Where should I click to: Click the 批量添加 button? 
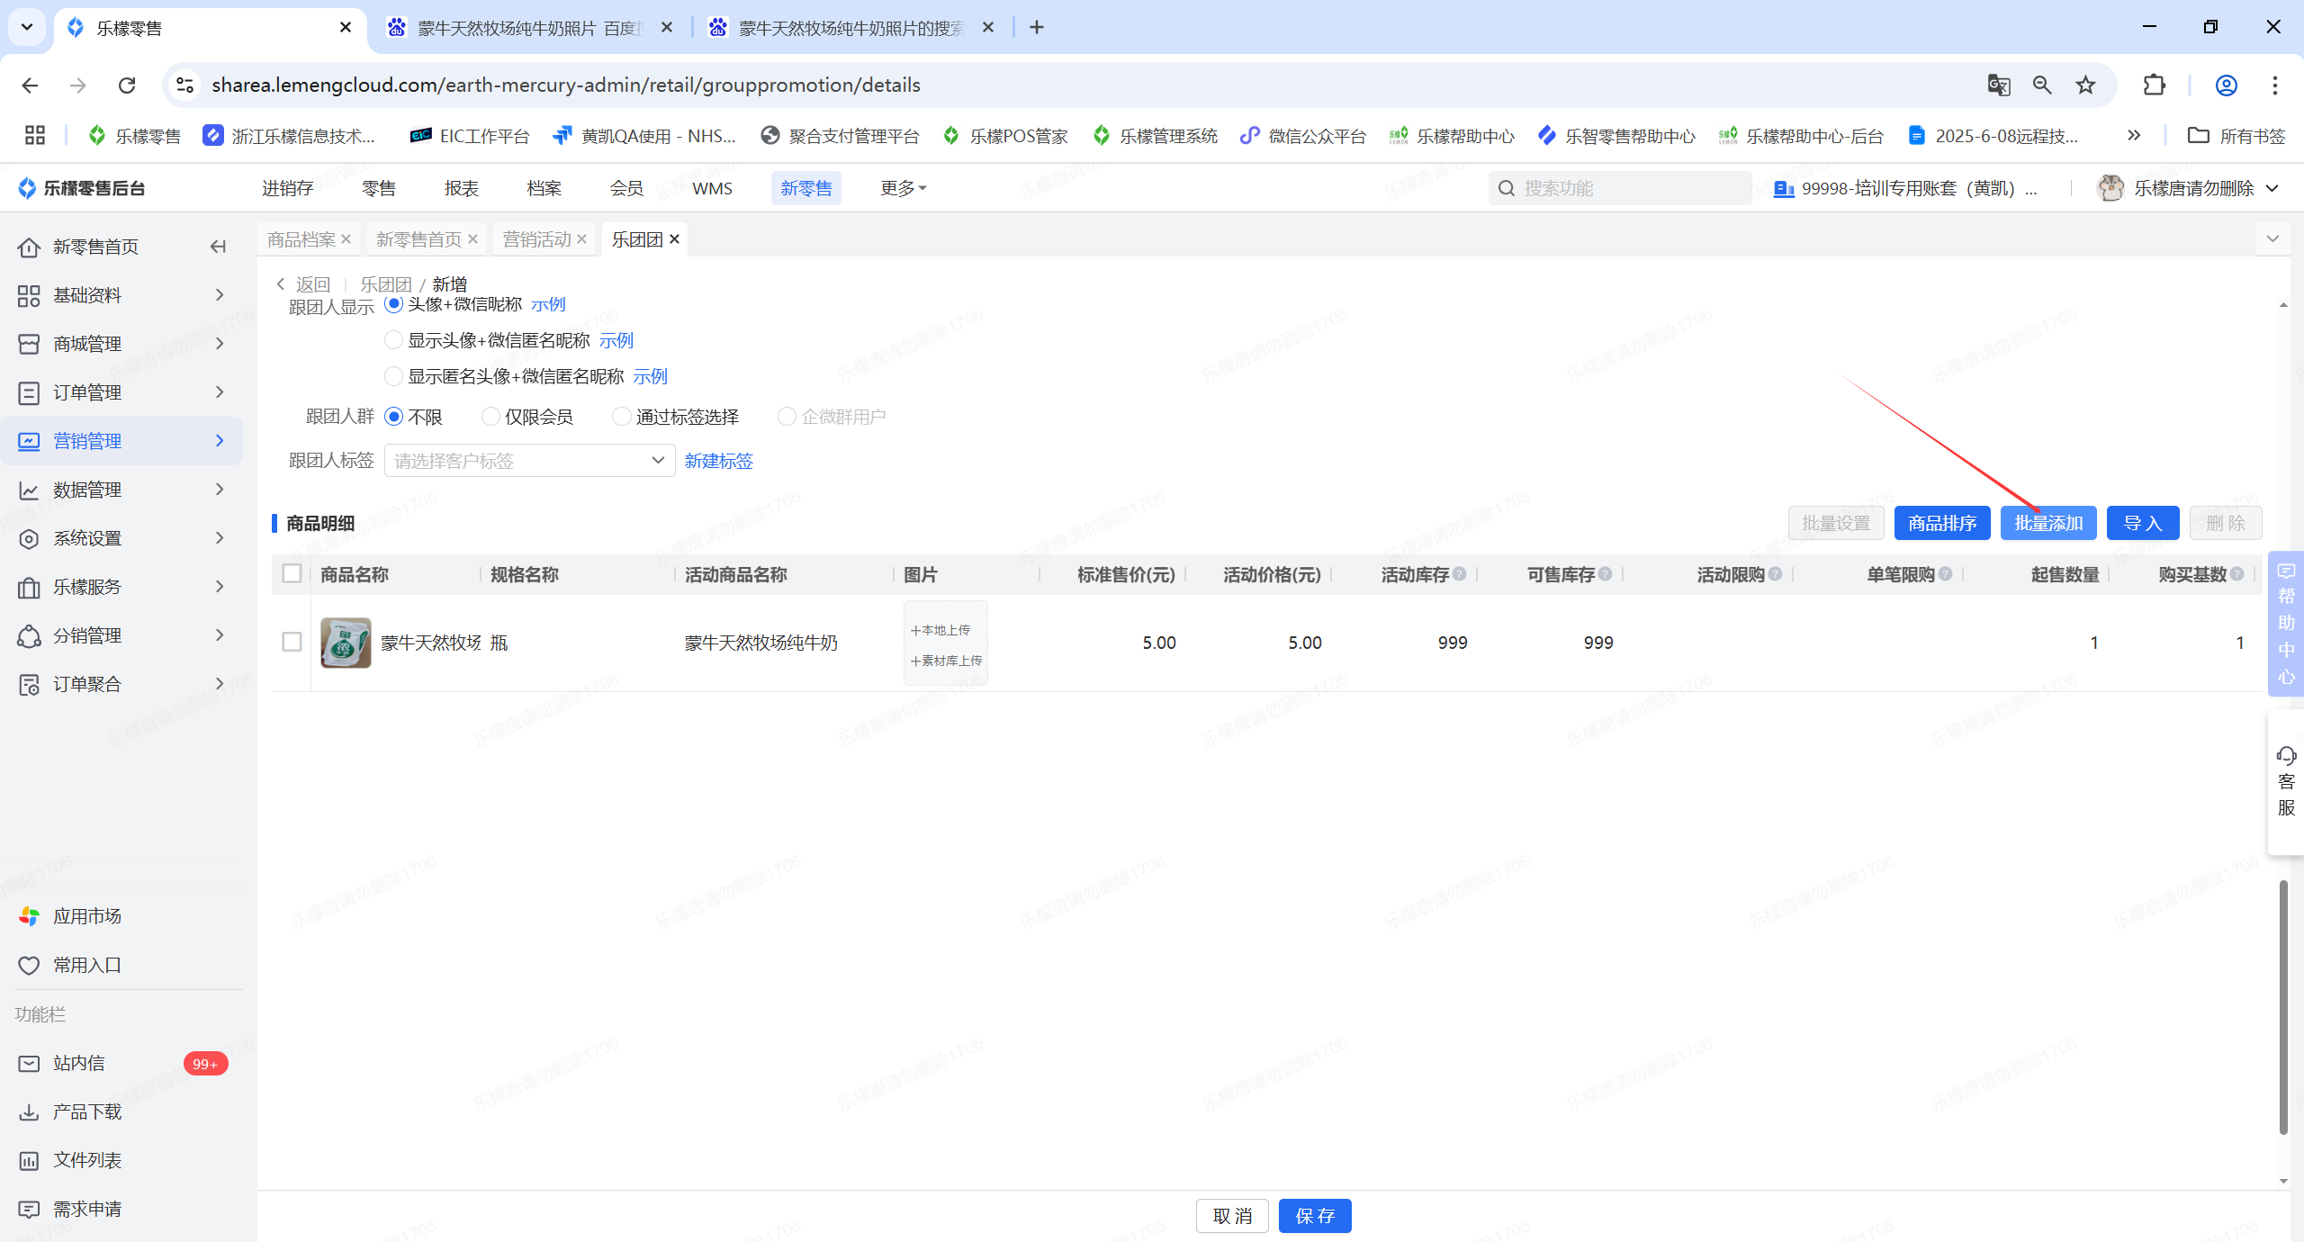tap(2048, 523)
